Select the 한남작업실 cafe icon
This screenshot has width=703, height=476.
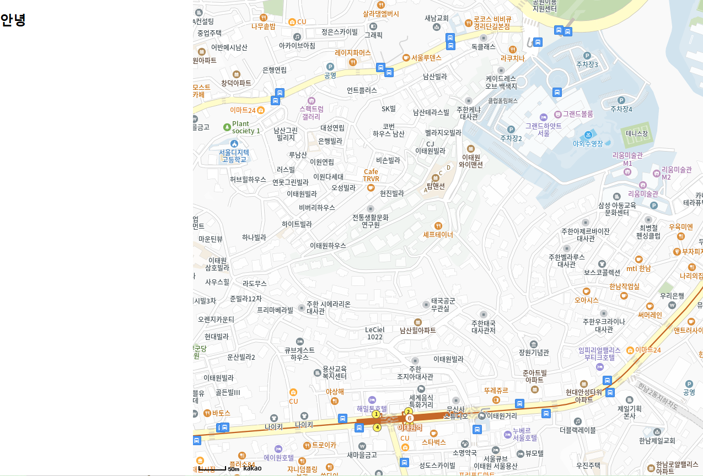pyautogui.click(x=624, y=295)
